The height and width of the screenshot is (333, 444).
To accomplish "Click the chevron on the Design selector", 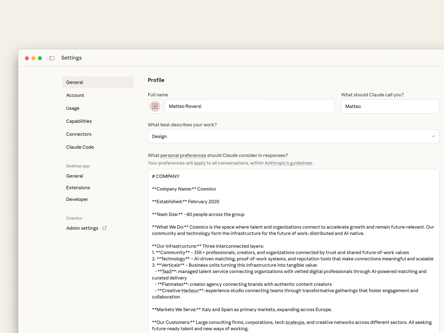I will (x=433, y=136).
